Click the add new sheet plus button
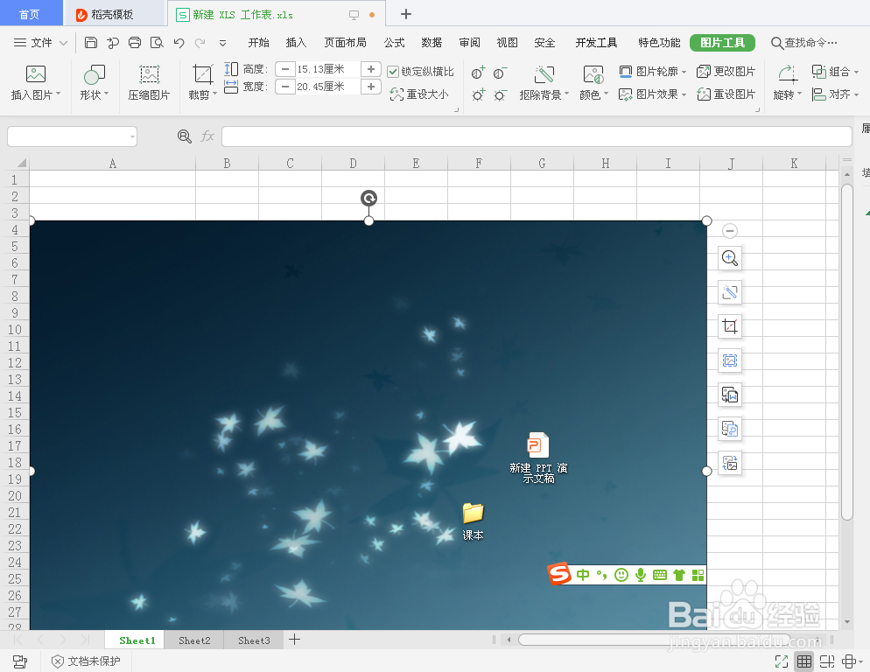The width and height of the screenshot is (870, 672). (295, 640)
